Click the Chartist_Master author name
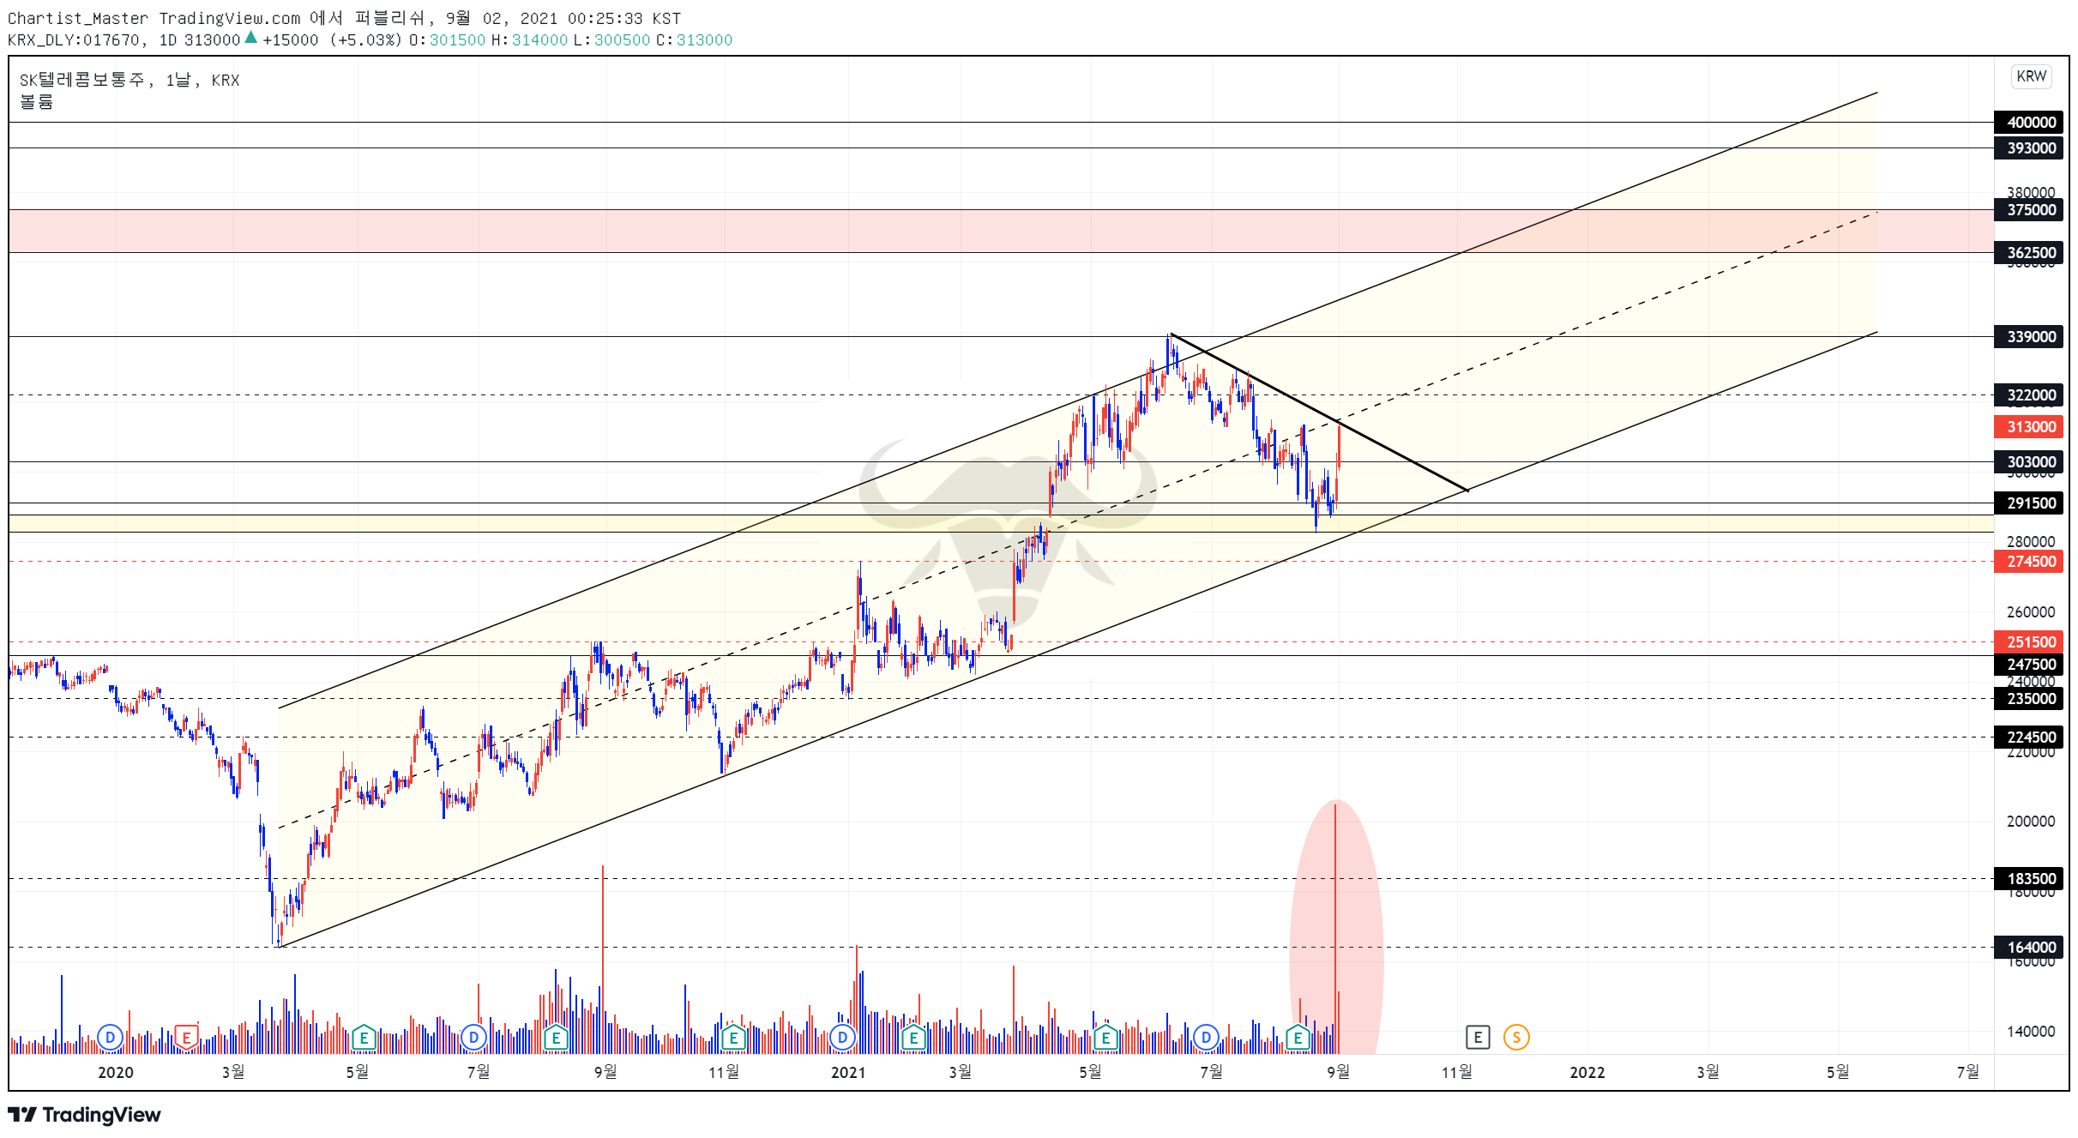2078x1138 pixels. click(x=78, y=18)
